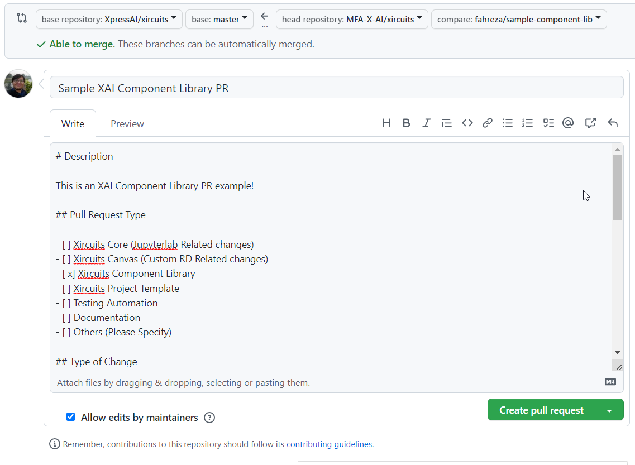Open help for maintainer edits
This screenshot has height=465, width=635.
point(209,418)
